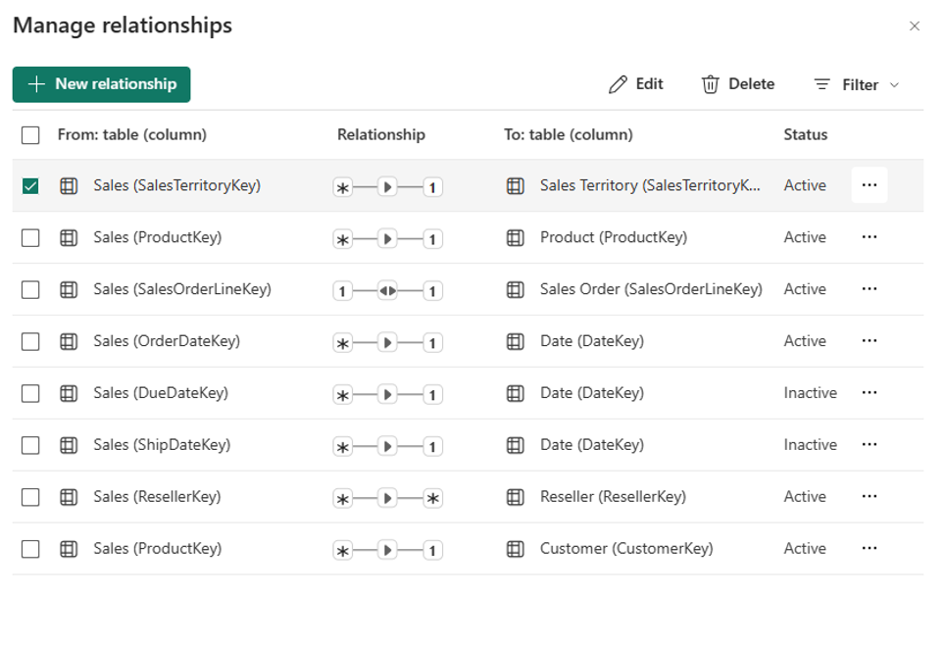Check the Sales (ProductKey) to Product row checkbox

(x=30, y=238)
